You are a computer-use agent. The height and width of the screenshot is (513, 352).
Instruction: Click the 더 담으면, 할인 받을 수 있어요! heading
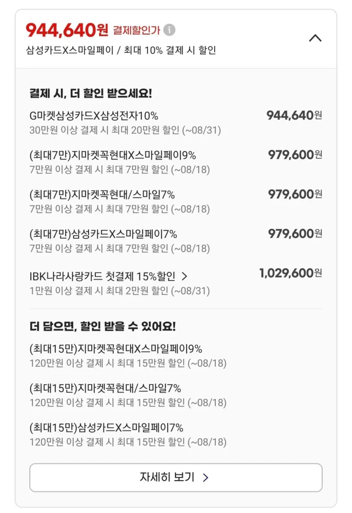[103, 326]
